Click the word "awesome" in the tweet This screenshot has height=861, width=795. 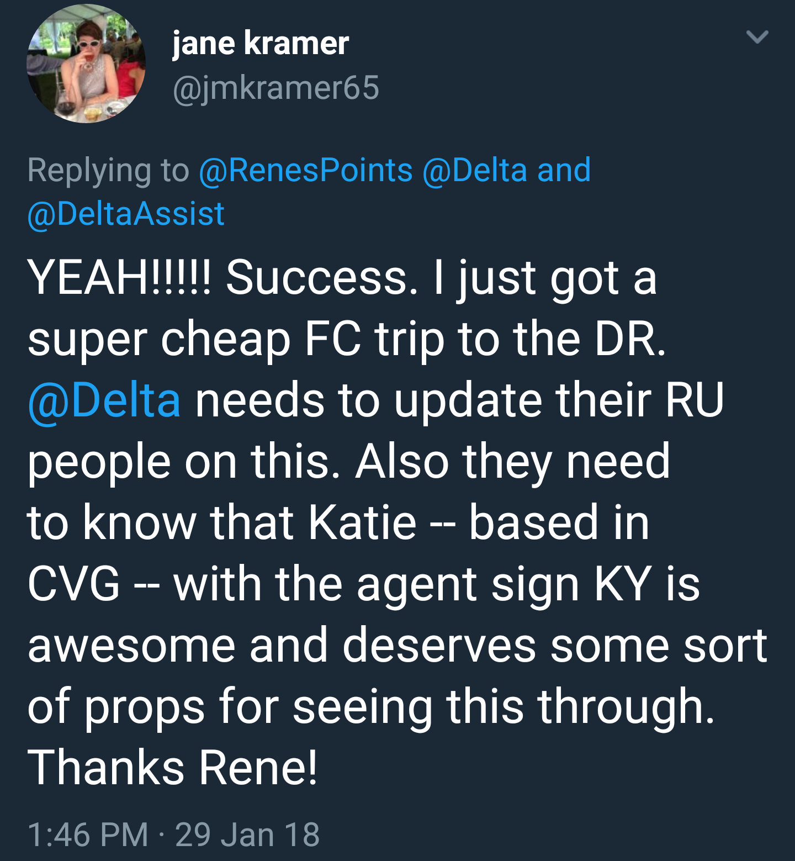coord(131,645)
